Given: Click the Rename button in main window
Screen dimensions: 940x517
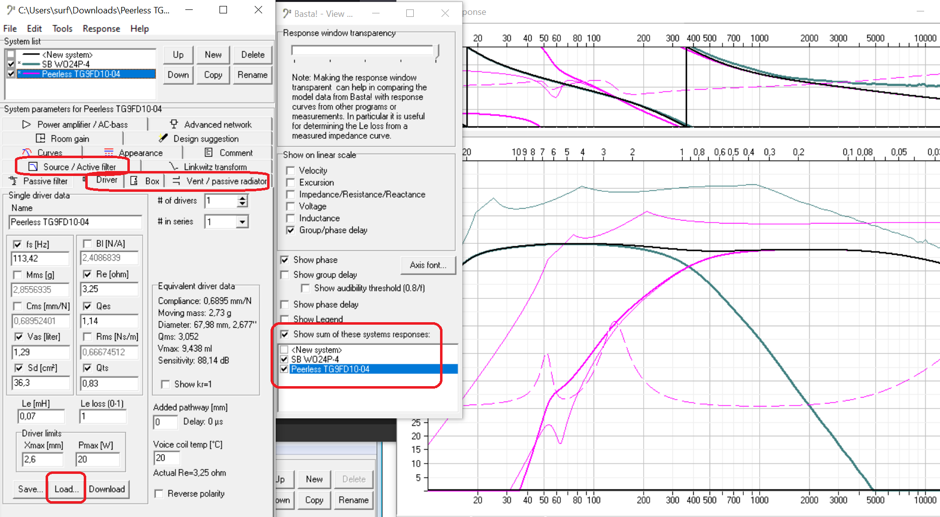Looking at the screenshot, I should click(252, 75).
